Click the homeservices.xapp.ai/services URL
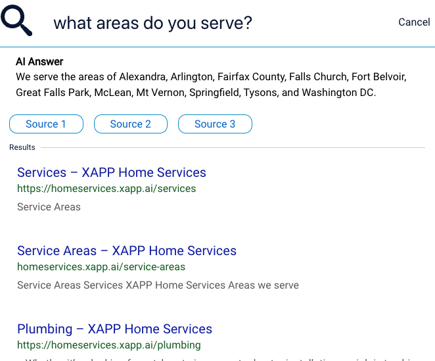The image size is (435, 361). 106,189
